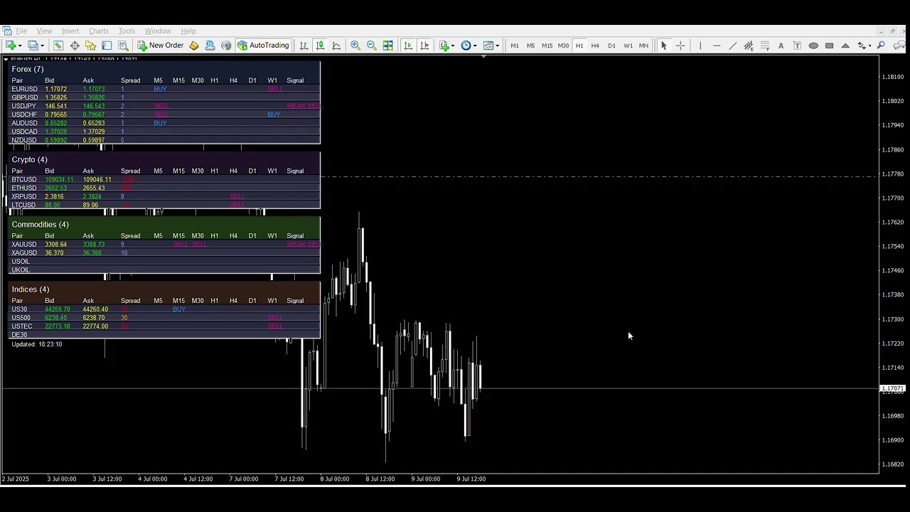Select the trendline drawing tool
Image resolution: width=910 pixels, height=512 pixels.
pyautogui.click(x=733, y=46)
